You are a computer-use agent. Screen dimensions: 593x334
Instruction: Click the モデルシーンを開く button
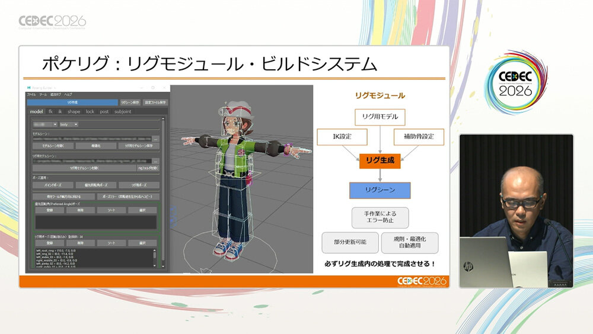(x=53, y=146)
